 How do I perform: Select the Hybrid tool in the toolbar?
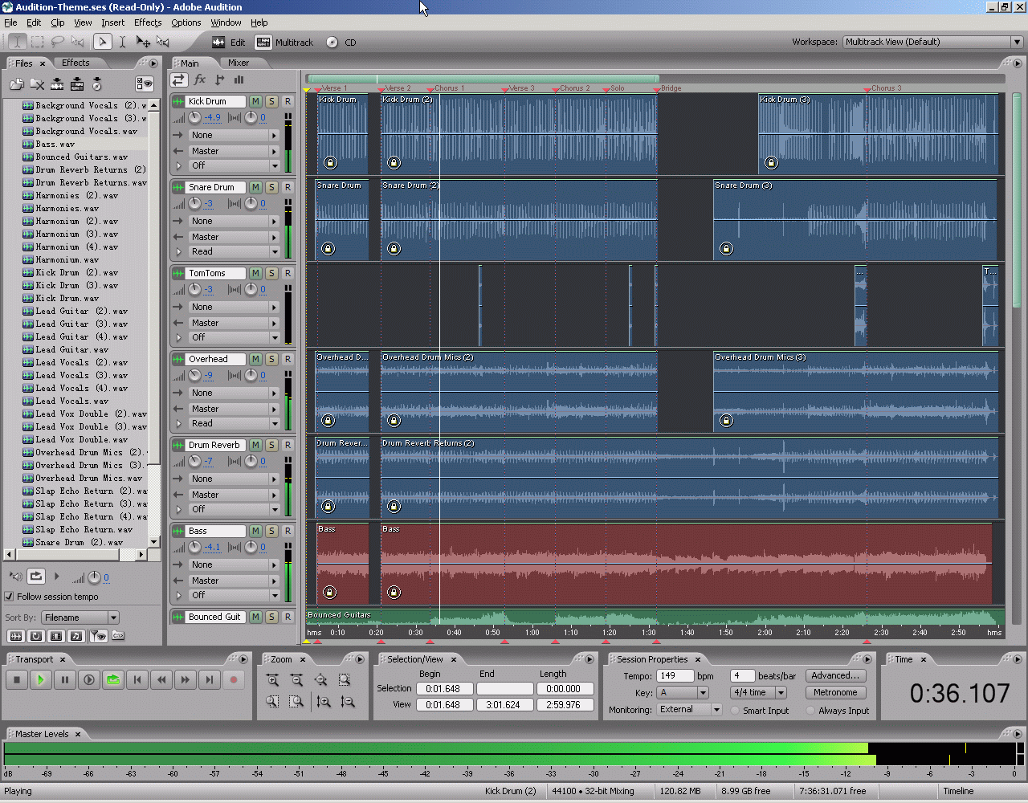coord(102,42)
